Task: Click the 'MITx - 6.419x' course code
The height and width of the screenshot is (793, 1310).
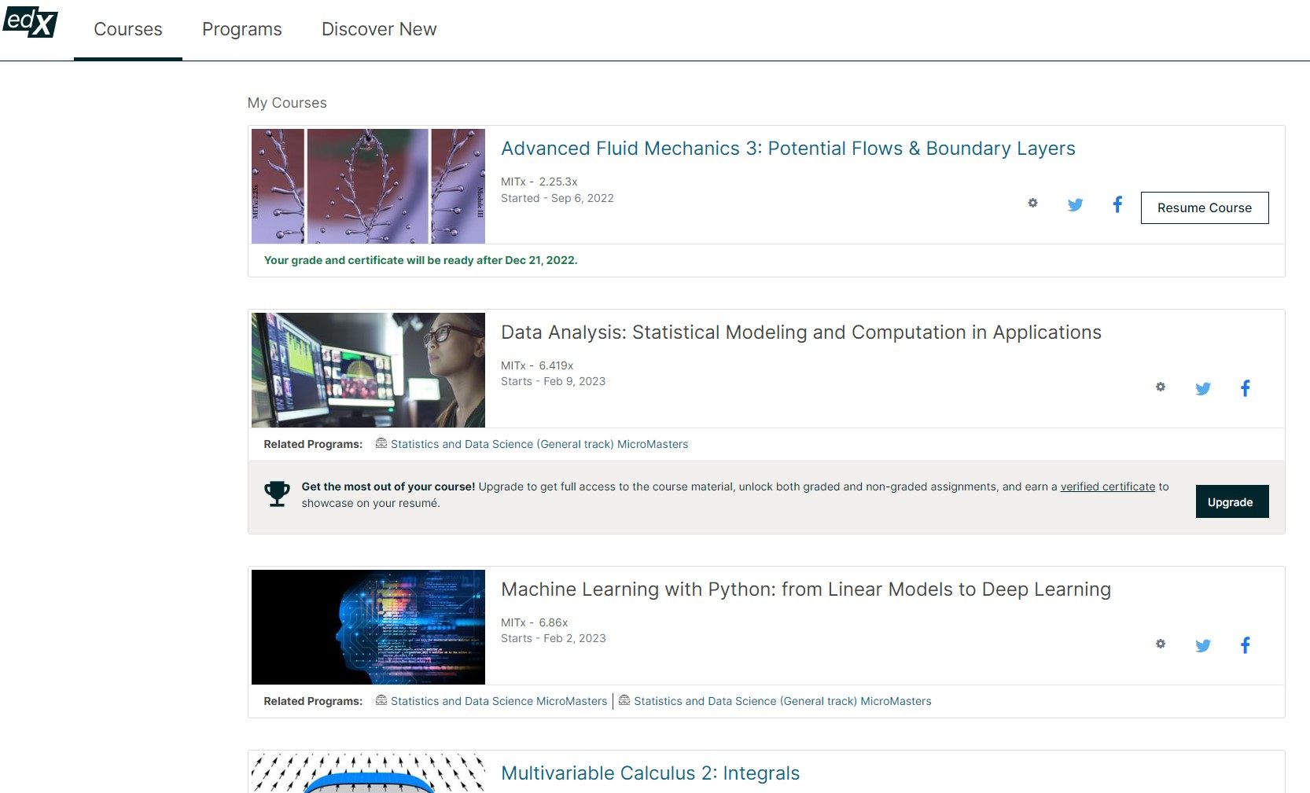Action: click(537, 365)
